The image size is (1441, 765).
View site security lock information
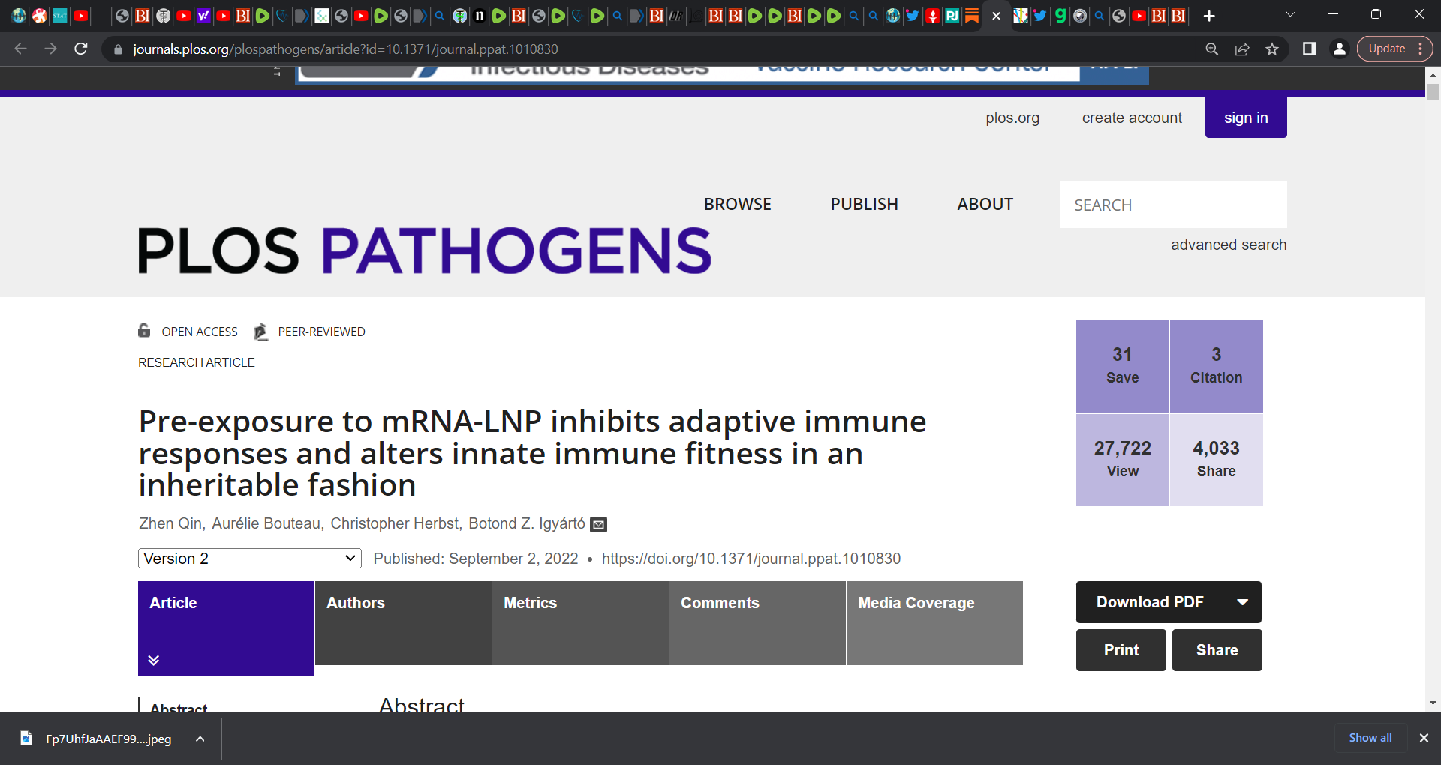[118, 49]
